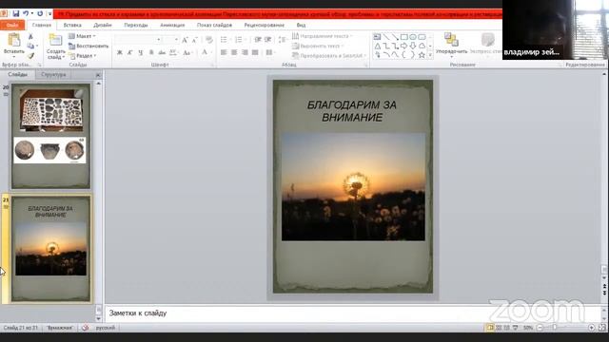The width and height of the screenshot is (609, 342).
Task: Toggle italic (К) formatting
Action: click(130, 52)
